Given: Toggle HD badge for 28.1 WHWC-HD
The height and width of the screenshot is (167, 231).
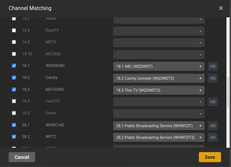Looking at the screenshot, I should [x=213, y=126].
